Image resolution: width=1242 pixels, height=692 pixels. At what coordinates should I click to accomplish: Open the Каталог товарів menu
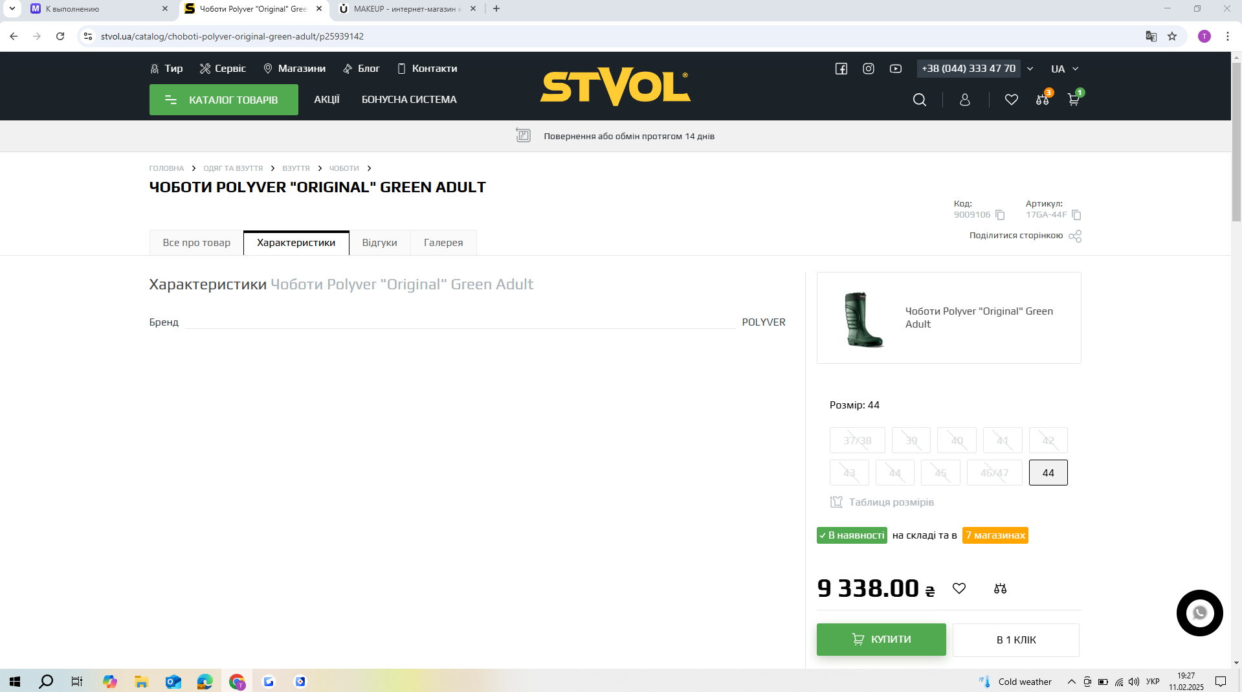(x=224, y=100)
